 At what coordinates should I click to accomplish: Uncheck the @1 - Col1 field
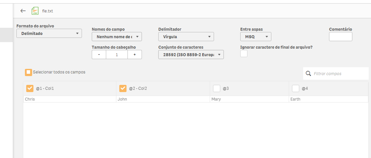pyautogui.click(x=30, y=88)
